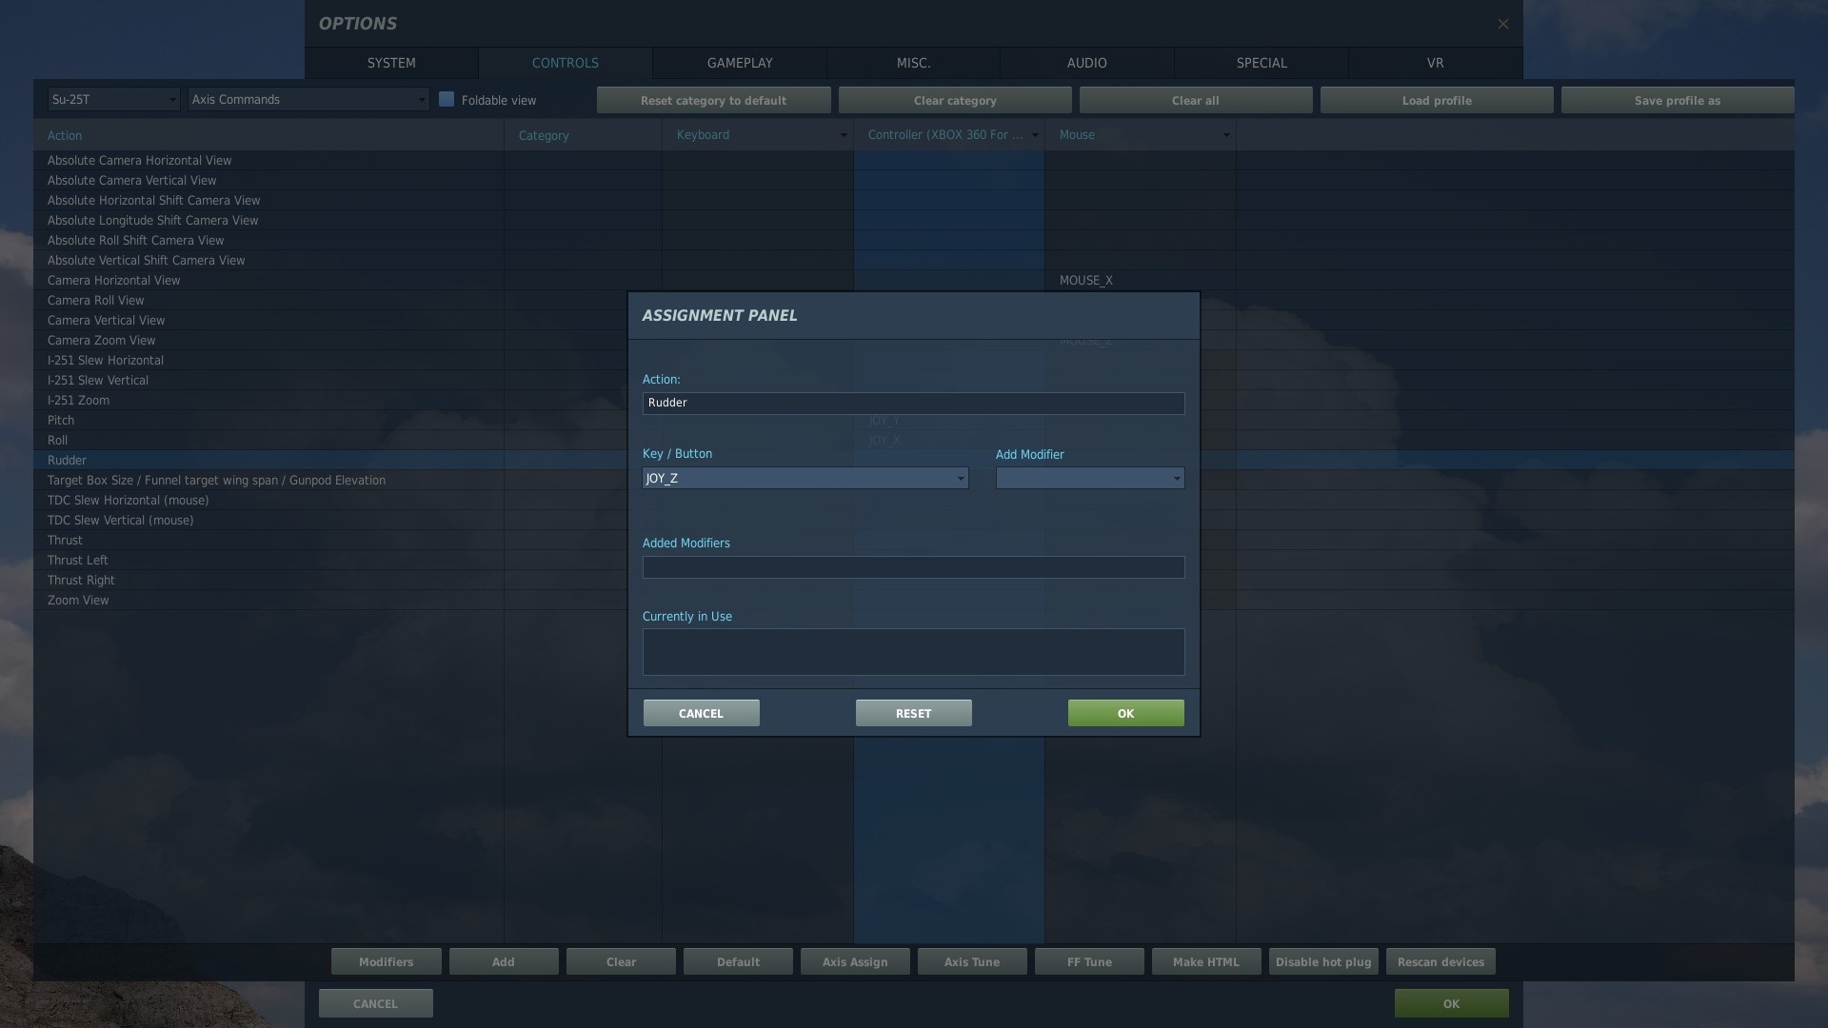Screen dimensions: 1828x1028
Task: Click the Axis Tune button
Action: (971, 961)
